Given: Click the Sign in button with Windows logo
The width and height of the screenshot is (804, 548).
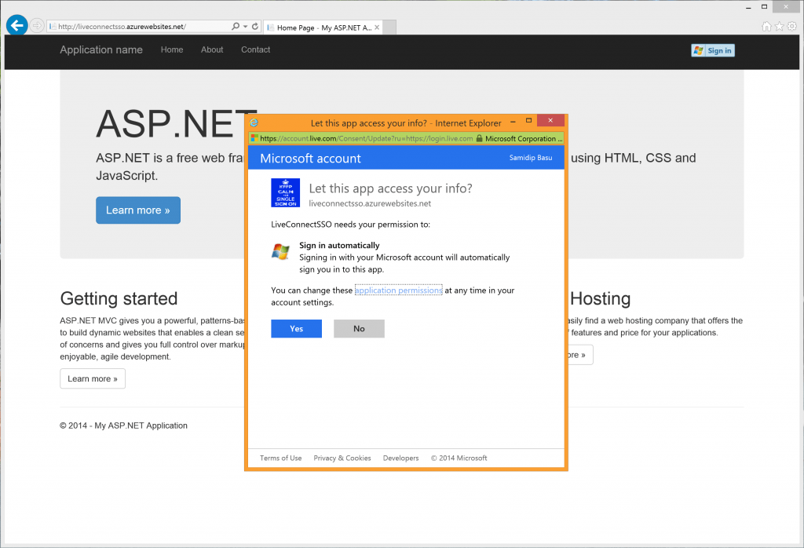Looking at the screenshot, I should tap(712, 50).
